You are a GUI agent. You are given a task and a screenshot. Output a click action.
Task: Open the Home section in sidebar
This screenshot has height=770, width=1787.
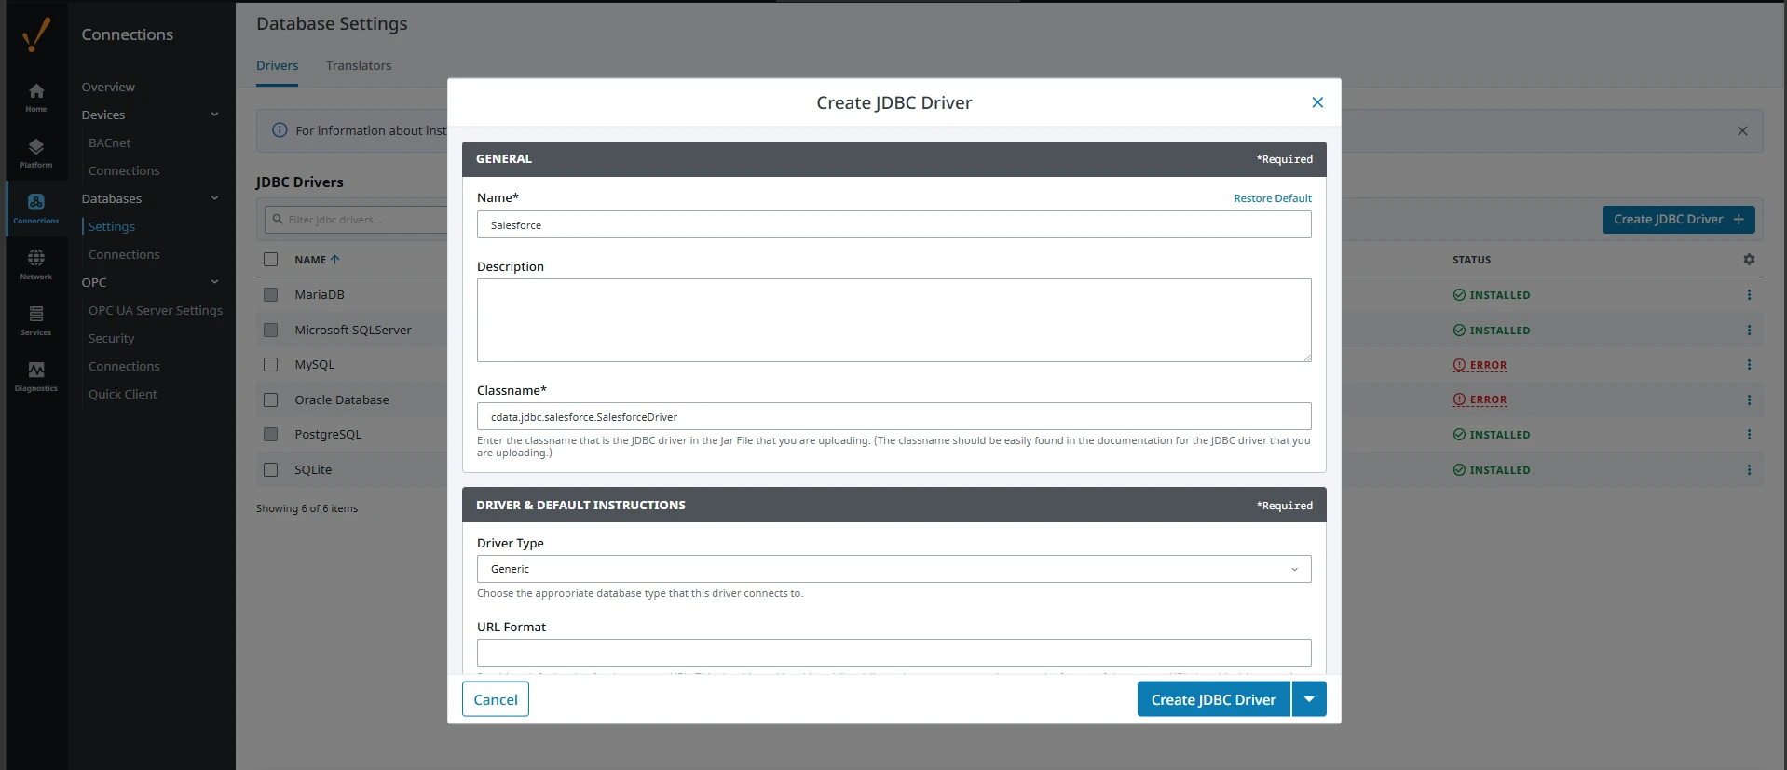point(36,97)
